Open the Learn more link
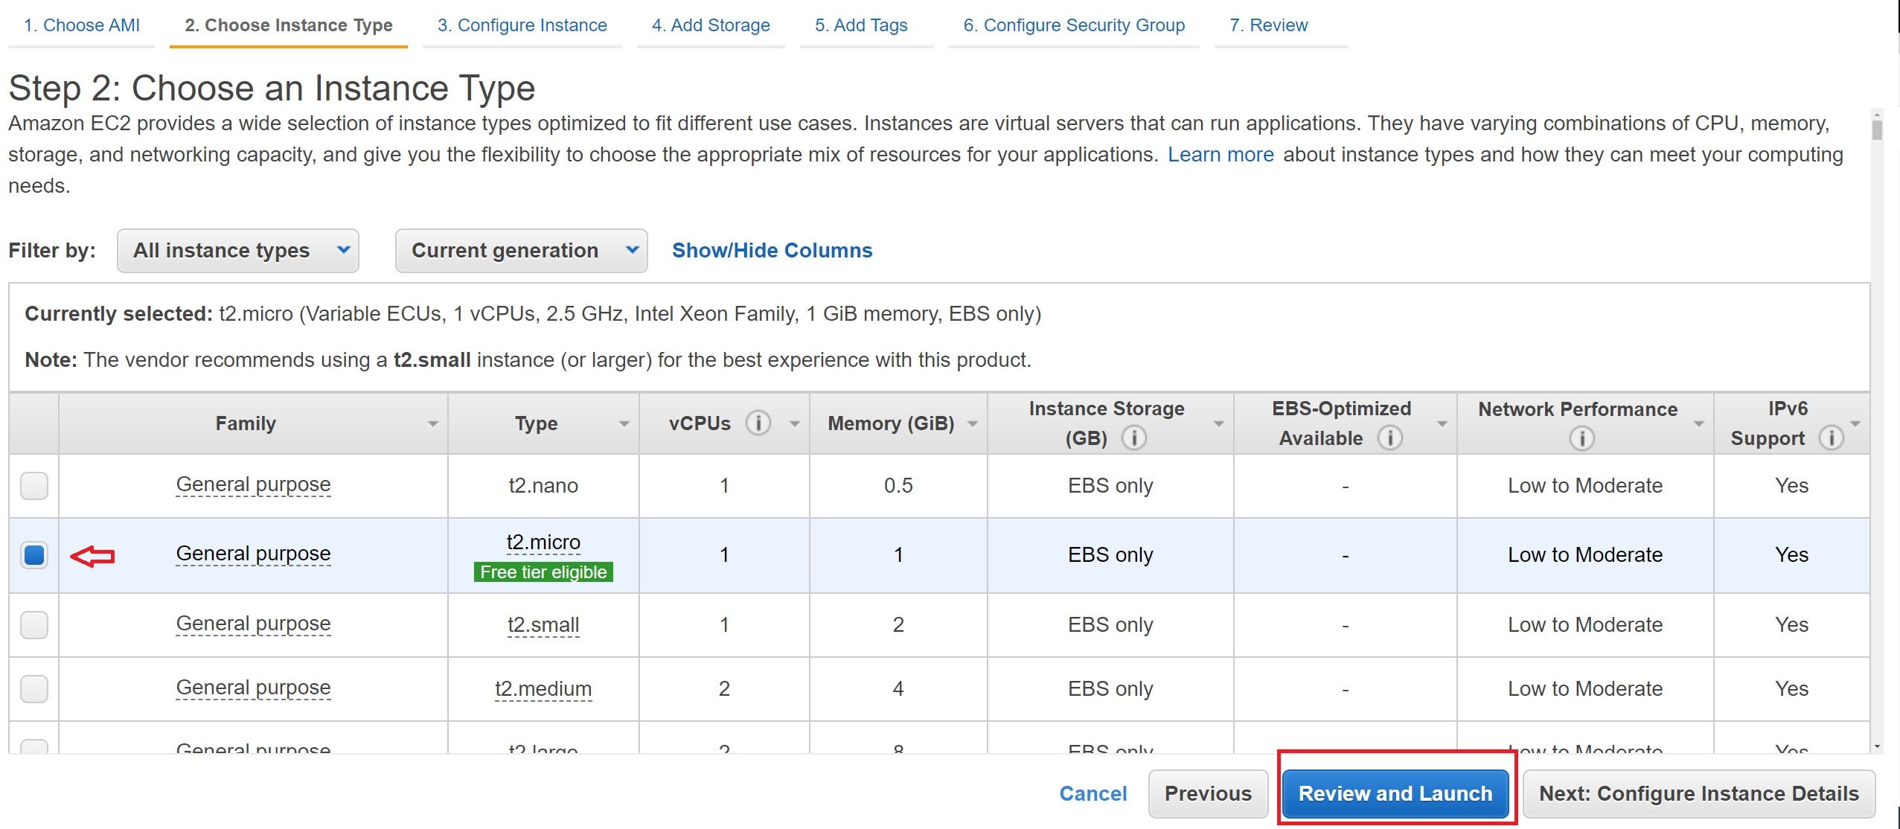Screen dimensions: 1900x829 pos(1221,155)
